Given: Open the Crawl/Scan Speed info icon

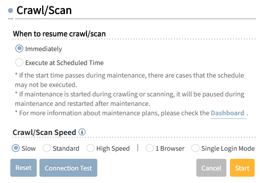Looking at the screenshot, I should [x=82, y=132].
